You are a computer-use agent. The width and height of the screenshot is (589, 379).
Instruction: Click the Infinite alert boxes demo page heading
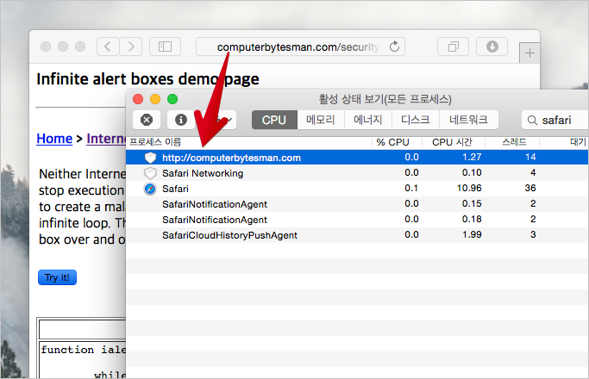[147, 79]
